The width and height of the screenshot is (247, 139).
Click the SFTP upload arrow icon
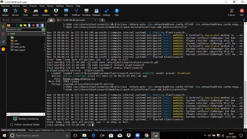click(x=17, y=25)
